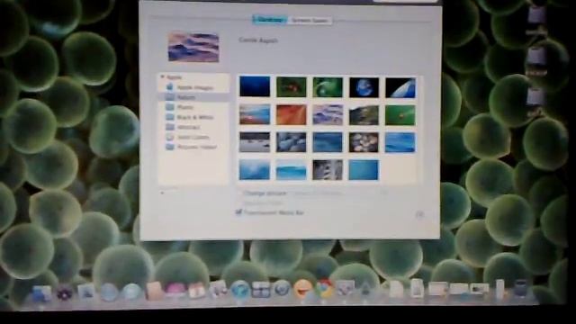576x324 pixels.
Task: Open the calendar icon in the Dock
Action: pyautogui.click(x=196, y=290)
